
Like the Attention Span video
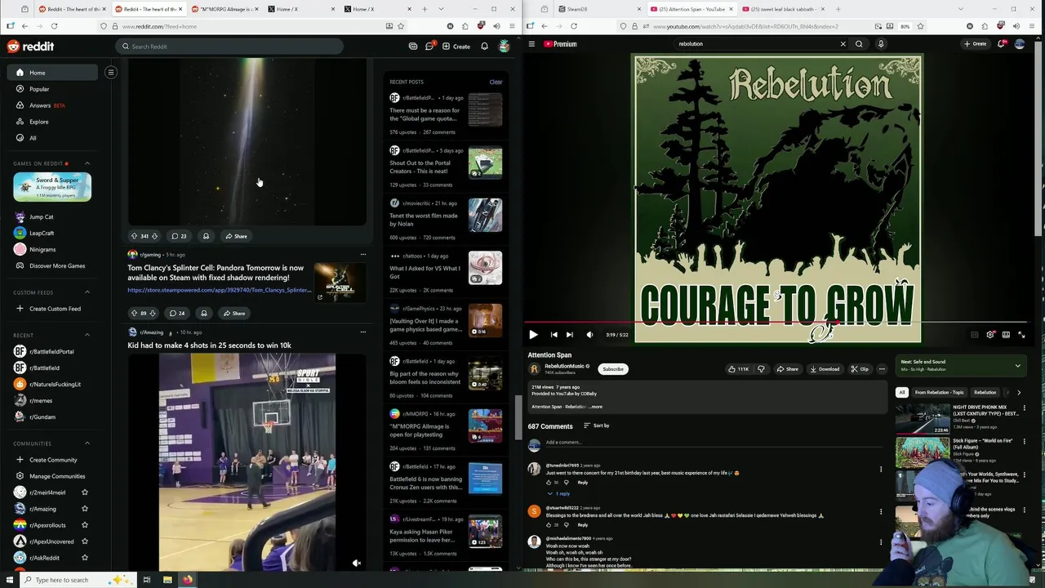pos(738,369)
